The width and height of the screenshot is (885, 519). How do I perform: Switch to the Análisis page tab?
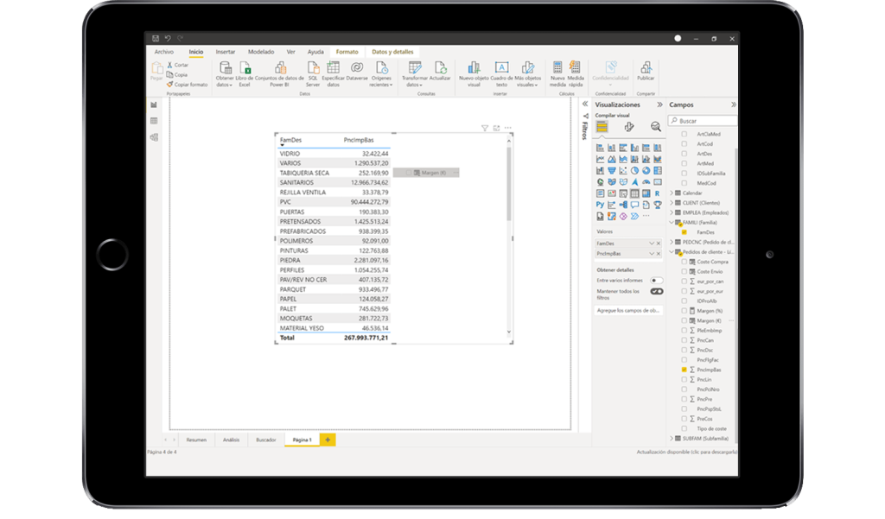point(231,440)
